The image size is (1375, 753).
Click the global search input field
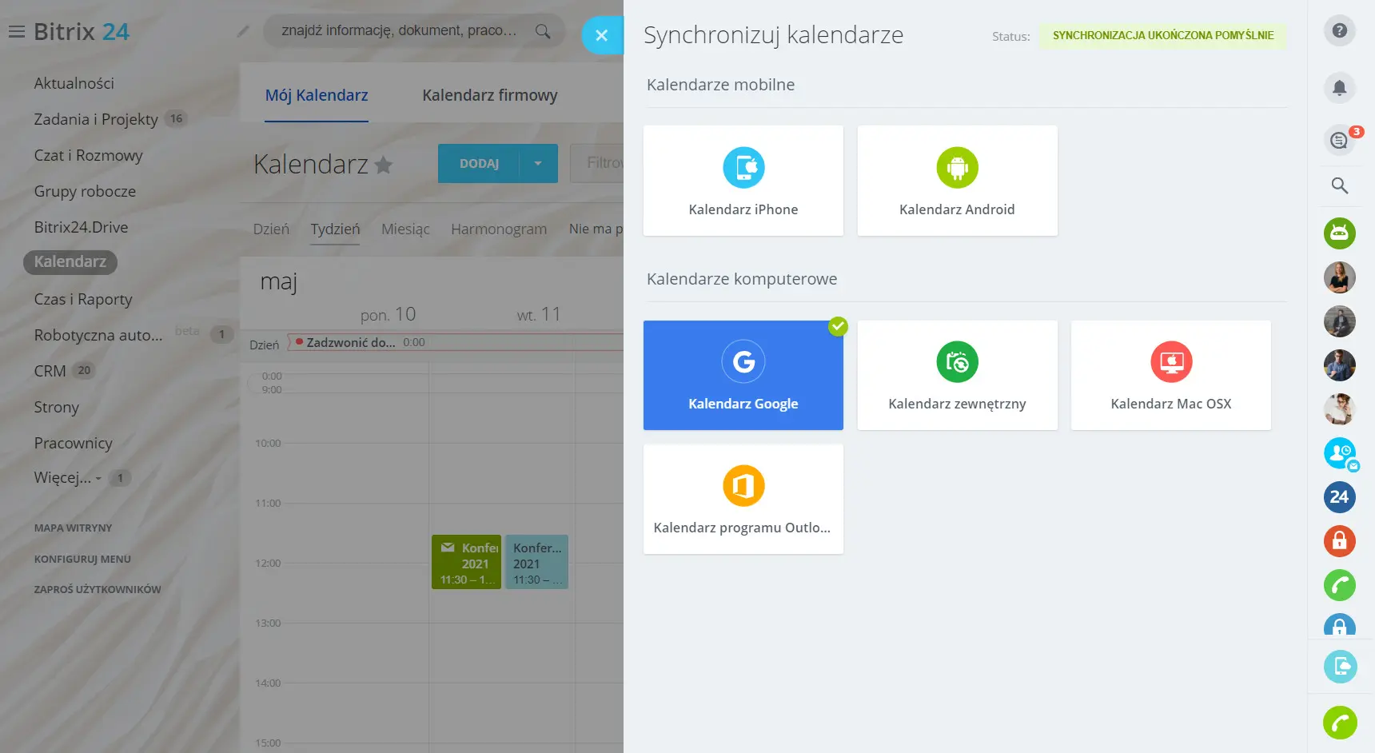coord(400,31)
